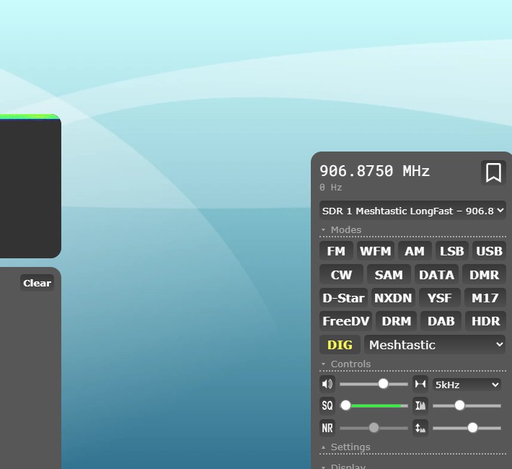Select LSB mode
Viewport: 512px width, 469px height.
[452, 251]
